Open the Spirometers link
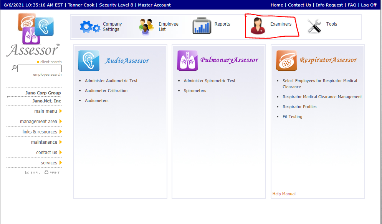Screen dimensions: 382x224 [x=195, y=91]
